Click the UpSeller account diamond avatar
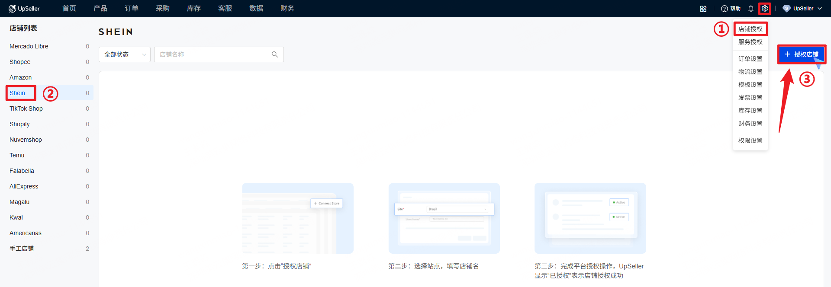Viewport: 831px width, 287px height. 786,9
